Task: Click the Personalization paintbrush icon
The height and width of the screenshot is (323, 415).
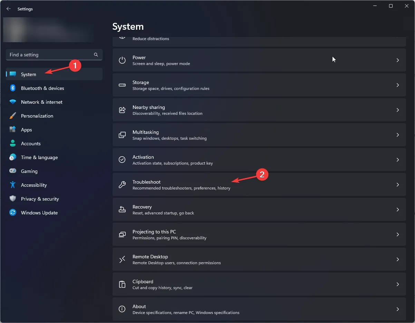Action: coord(13,116)
